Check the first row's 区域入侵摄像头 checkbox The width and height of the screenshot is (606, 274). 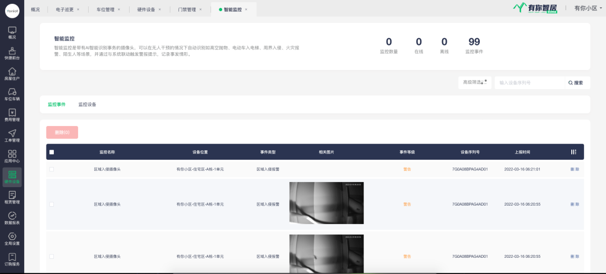(52, 169)
